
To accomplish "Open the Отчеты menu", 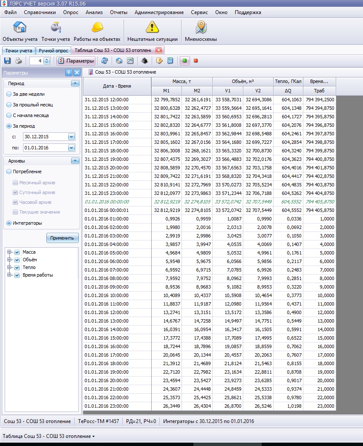I will [x=118, y=12].
